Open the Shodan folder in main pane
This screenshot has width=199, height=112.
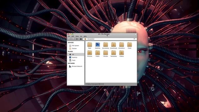pyautogui.click(x=106, y=54)
